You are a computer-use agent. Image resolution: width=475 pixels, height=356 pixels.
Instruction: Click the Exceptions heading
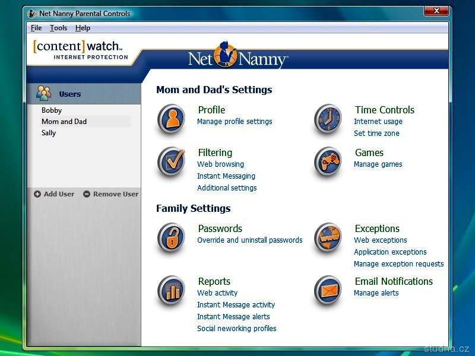coord(377,228)
